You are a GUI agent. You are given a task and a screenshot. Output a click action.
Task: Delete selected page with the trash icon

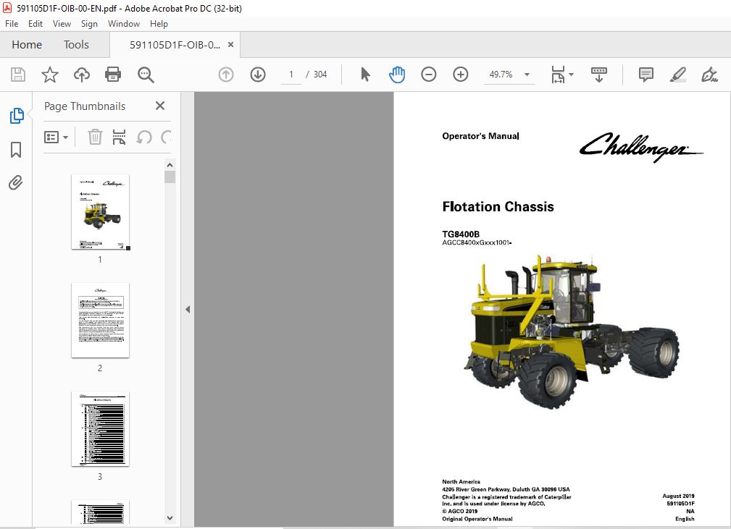[x=95, y=137]
